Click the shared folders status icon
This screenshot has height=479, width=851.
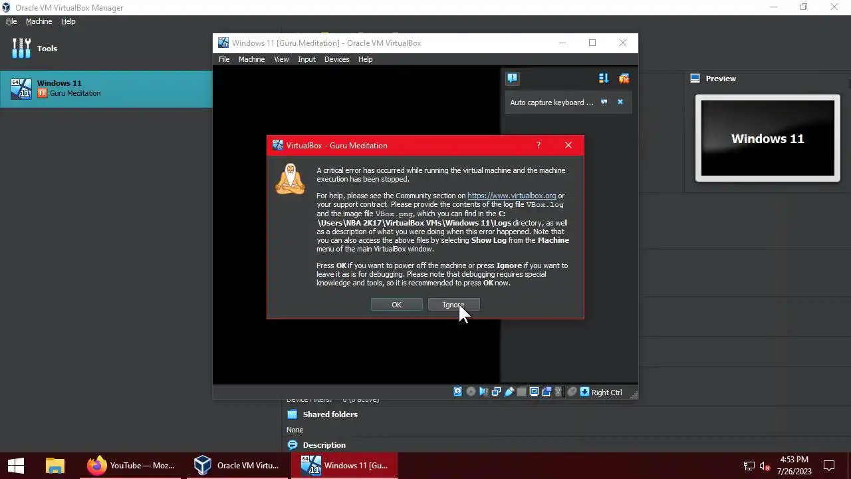[521, 392]
